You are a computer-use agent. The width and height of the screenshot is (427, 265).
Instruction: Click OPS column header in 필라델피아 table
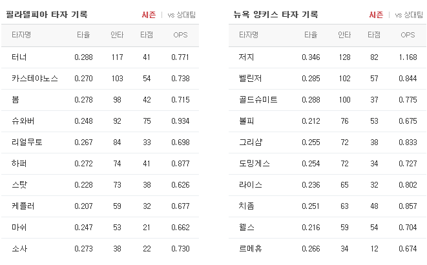180,35
